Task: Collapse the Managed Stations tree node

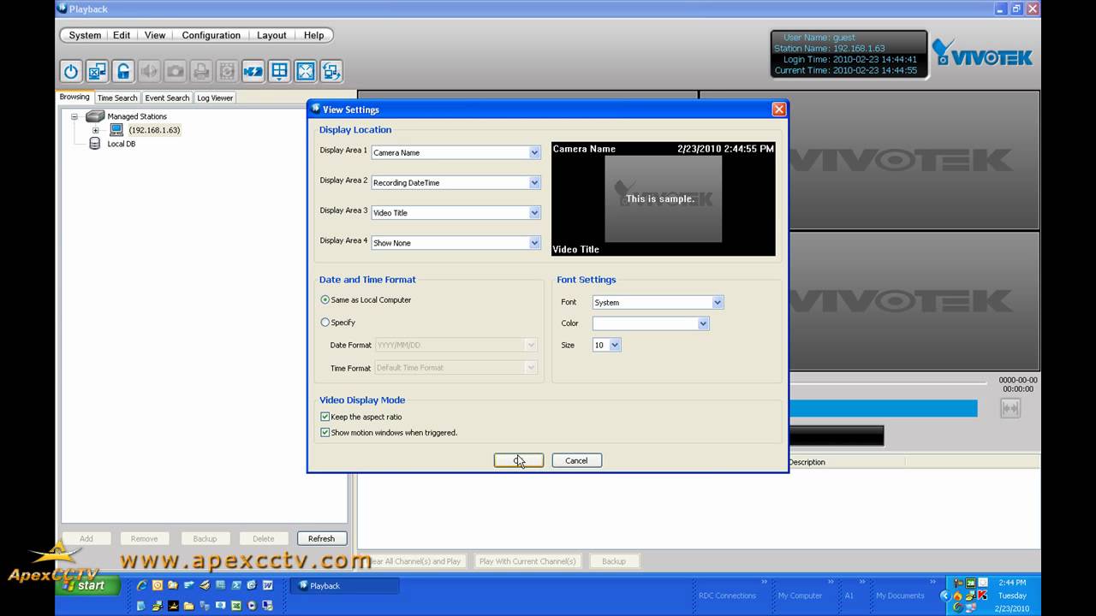Action: [x=74, y=116]
